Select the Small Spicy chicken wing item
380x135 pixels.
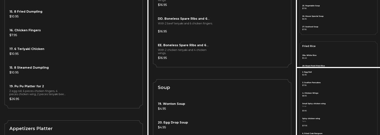[314, 104]
